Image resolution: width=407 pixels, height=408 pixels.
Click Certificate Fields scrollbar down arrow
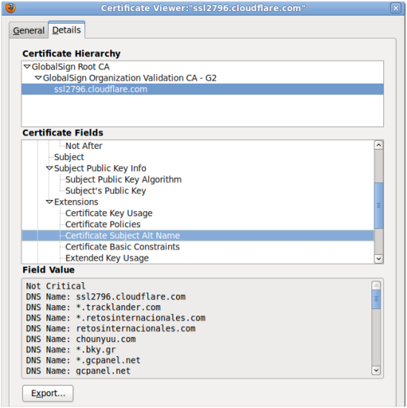379,258
